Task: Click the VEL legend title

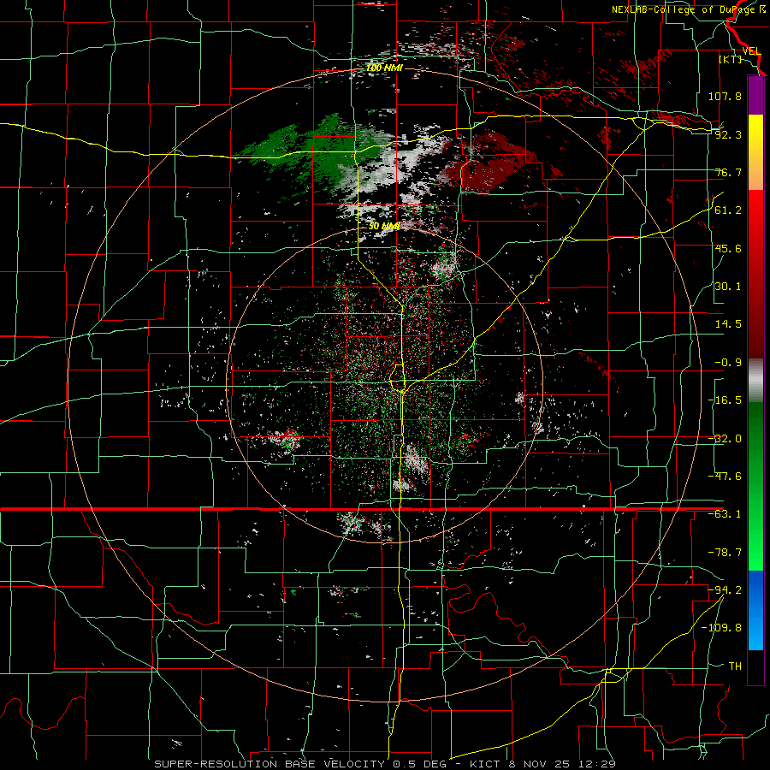Action: pos(751,51)
